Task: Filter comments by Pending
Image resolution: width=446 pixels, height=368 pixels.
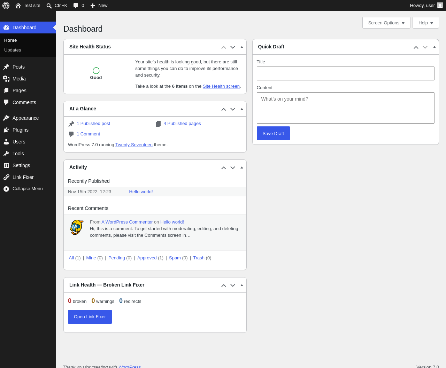Action: pos(116,258)
